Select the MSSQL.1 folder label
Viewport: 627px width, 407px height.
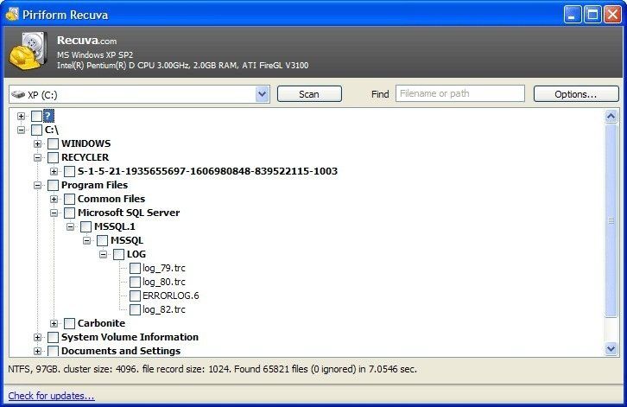[x=114, y=226]
